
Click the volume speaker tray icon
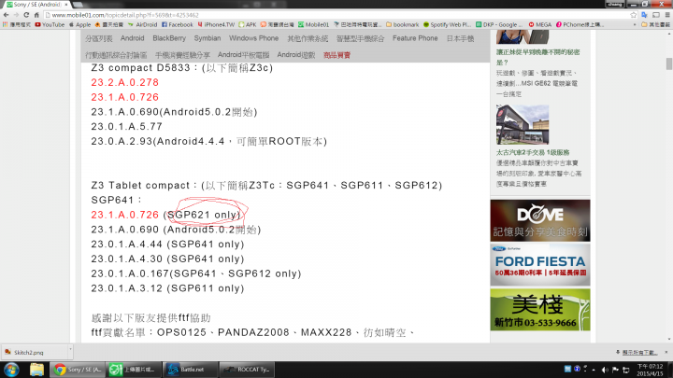click(x=605, y=370)
